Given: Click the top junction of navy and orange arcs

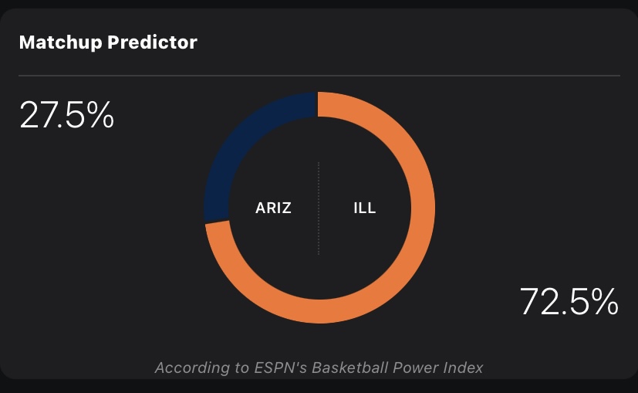Looking at the screenshot, I should [x=318, y=104].
